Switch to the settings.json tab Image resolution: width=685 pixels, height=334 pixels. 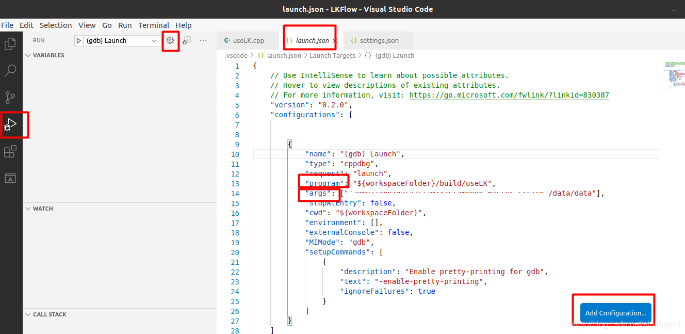coord(379,40)
